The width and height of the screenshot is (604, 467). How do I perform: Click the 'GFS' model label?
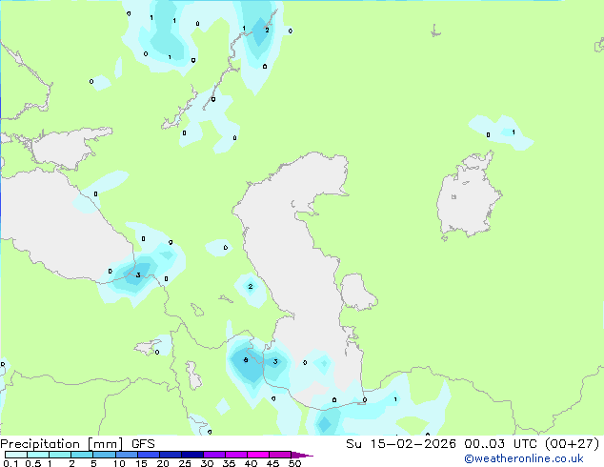143,444
